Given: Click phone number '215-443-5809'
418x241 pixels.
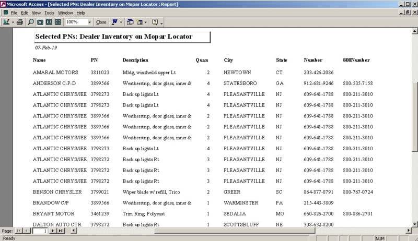Looking at the screenshot, I should click(319, 203).
